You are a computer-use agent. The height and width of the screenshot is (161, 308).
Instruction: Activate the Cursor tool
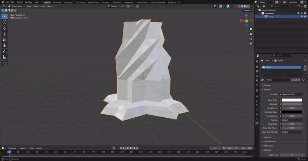[x=5, y=22]
